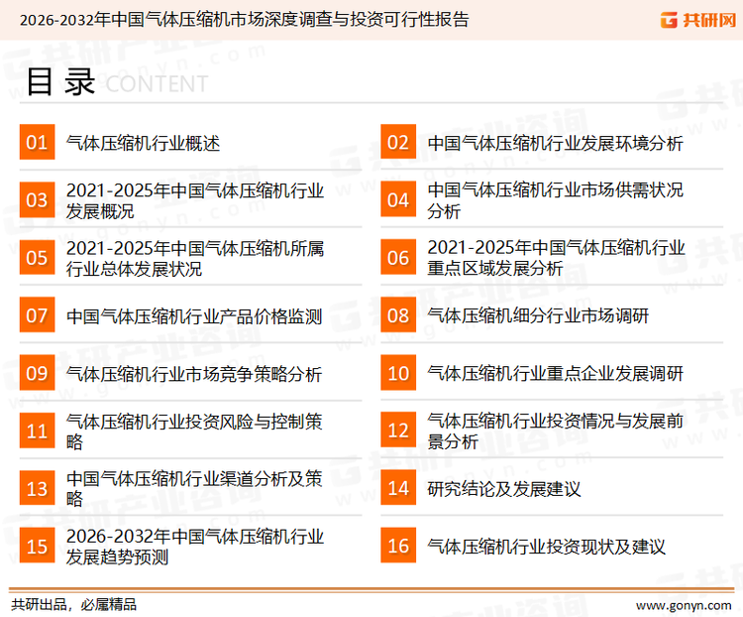The width and height of the screenshot is (743, 617).
Task: Open 气体压缩机行业市场竞争策略分析 chapter
Action: click(194, 374)
